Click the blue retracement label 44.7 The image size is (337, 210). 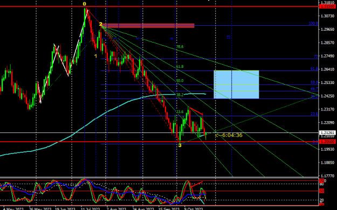coord(314,89)
